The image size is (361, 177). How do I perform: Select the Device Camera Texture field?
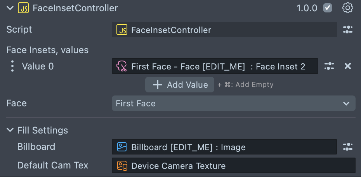pos(233,166)
